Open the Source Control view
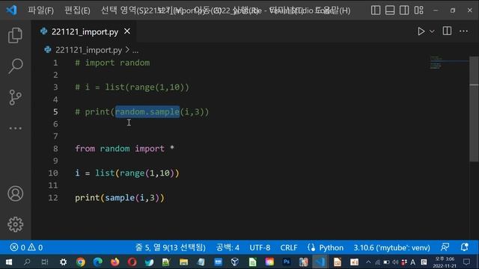The image size is (479, 269). (15, 97)
